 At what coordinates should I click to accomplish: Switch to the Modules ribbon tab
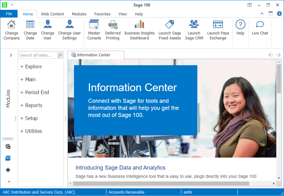click(79, 14)
